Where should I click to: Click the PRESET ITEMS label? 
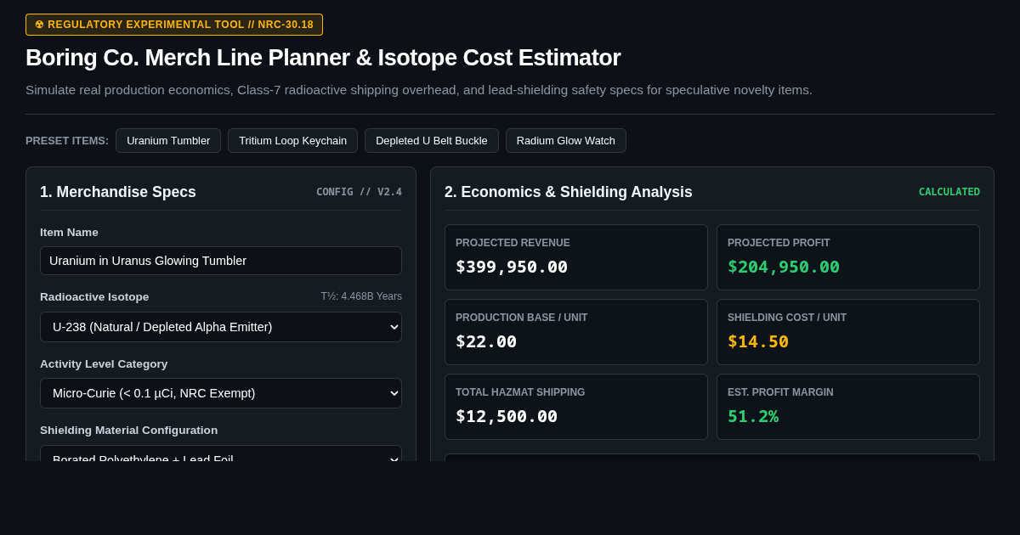(67, 141)
